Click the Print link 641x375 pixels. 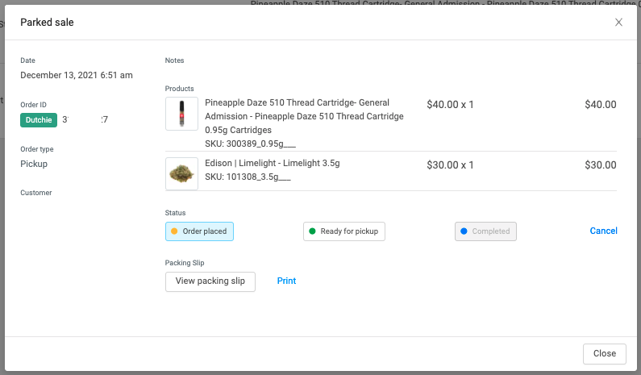286,281
